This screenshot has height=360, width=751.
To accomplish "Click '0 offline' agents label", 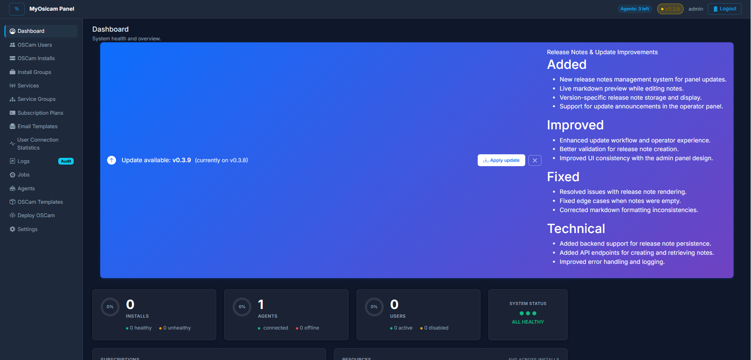I will (x=307, y=328).
